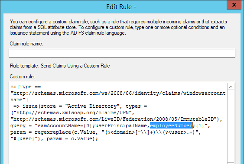Click the scrollbar track of the Custom rule box

[x=231, y=126]
